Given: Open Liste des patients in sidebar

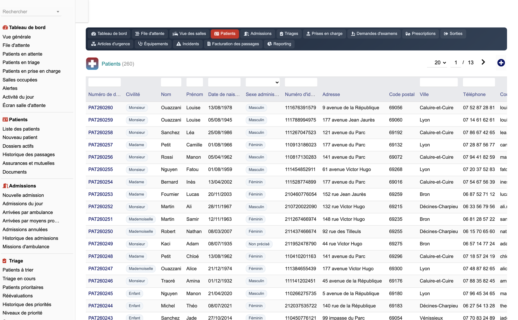Looking at the screenshot, I should (21, 129).
